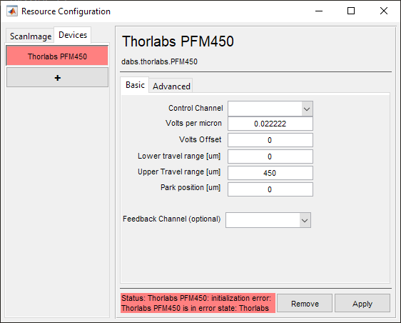
Task: Click the Thorlabs PFM450 heading
Action: [x=178, y=41]
